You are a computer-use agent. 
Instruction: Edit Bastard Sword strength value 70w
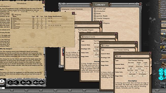pos(97,49)
